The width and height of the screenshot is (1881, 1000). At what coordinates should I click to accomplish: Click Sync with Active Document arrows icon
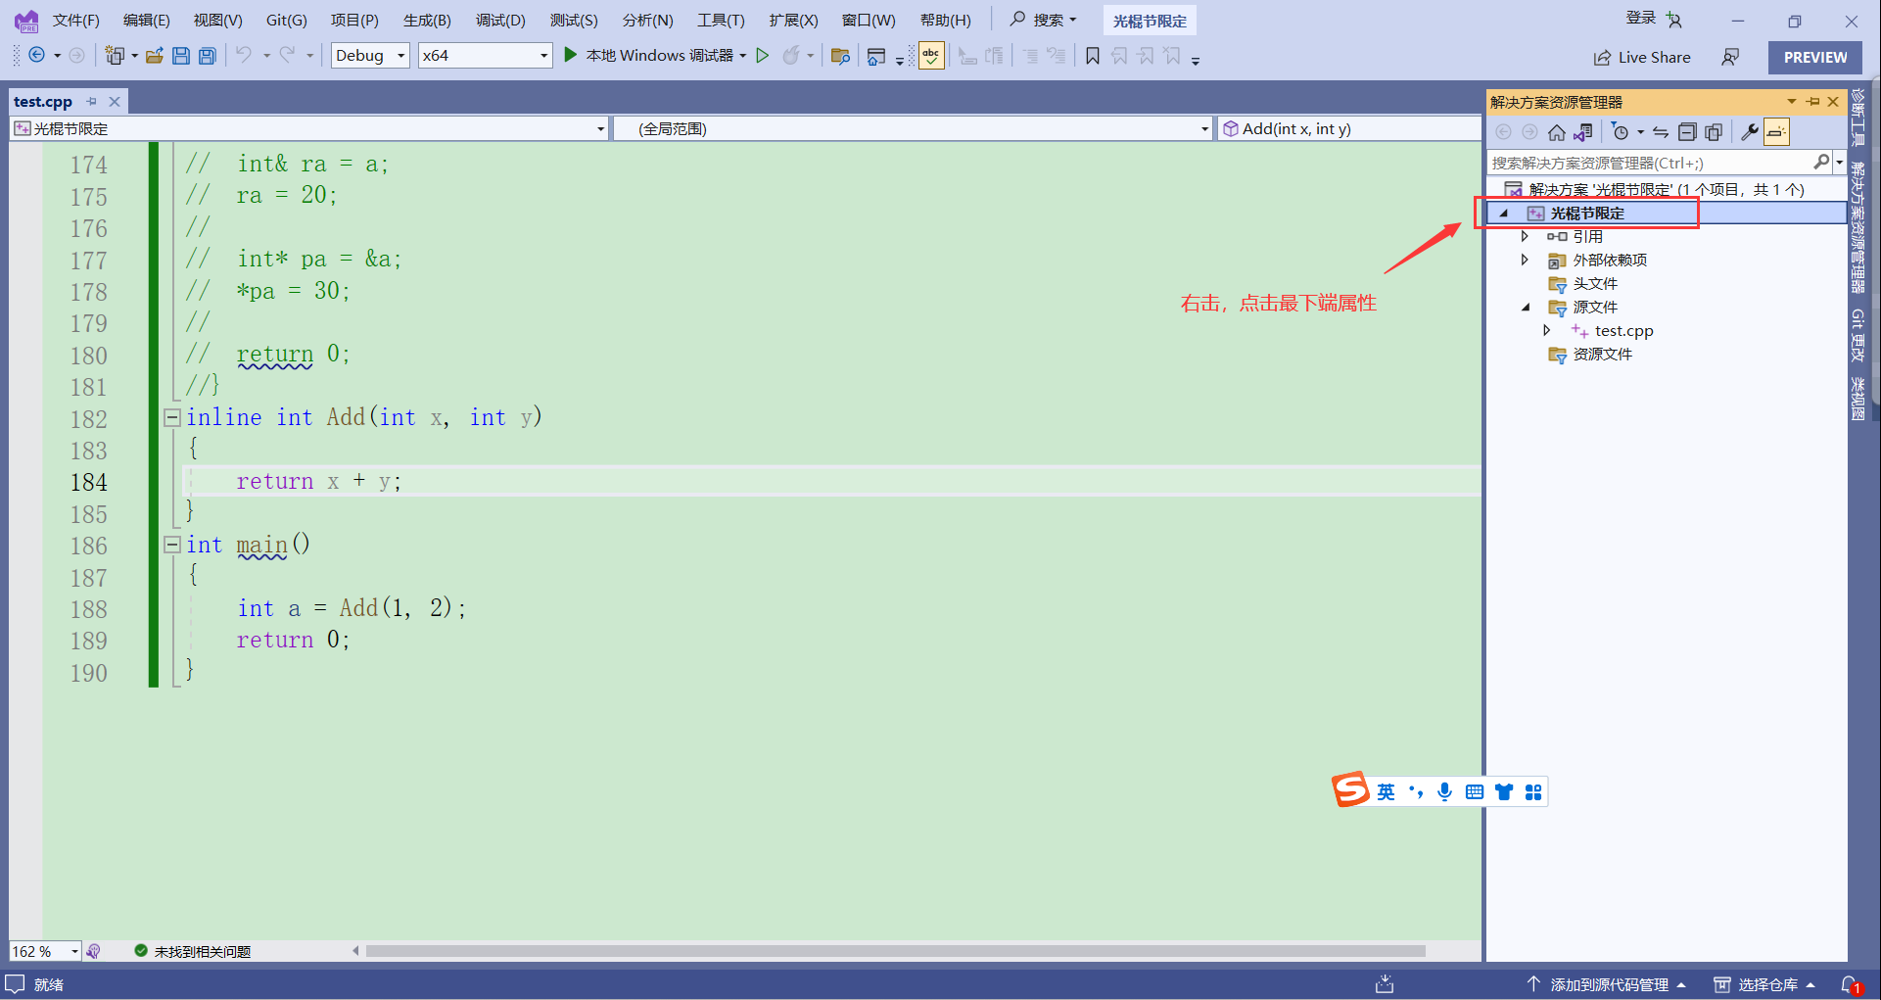(1661, 132)
